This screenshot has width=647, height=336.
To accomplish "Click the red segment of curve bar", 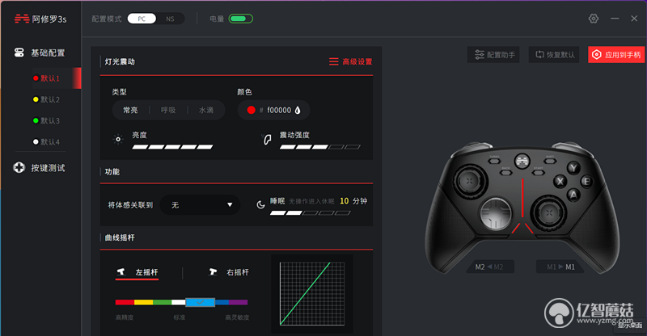I will coord(125,302).
